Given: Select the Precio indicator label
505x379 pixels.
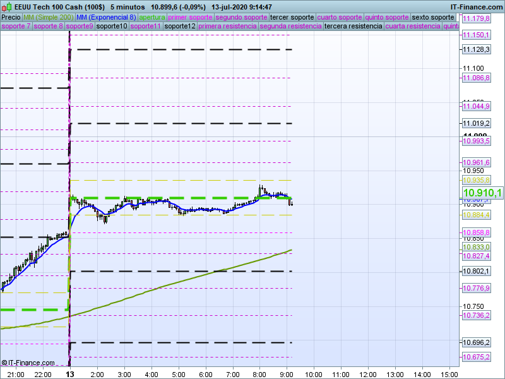Looking at the screenshot, I should click(x=11, y=18).
